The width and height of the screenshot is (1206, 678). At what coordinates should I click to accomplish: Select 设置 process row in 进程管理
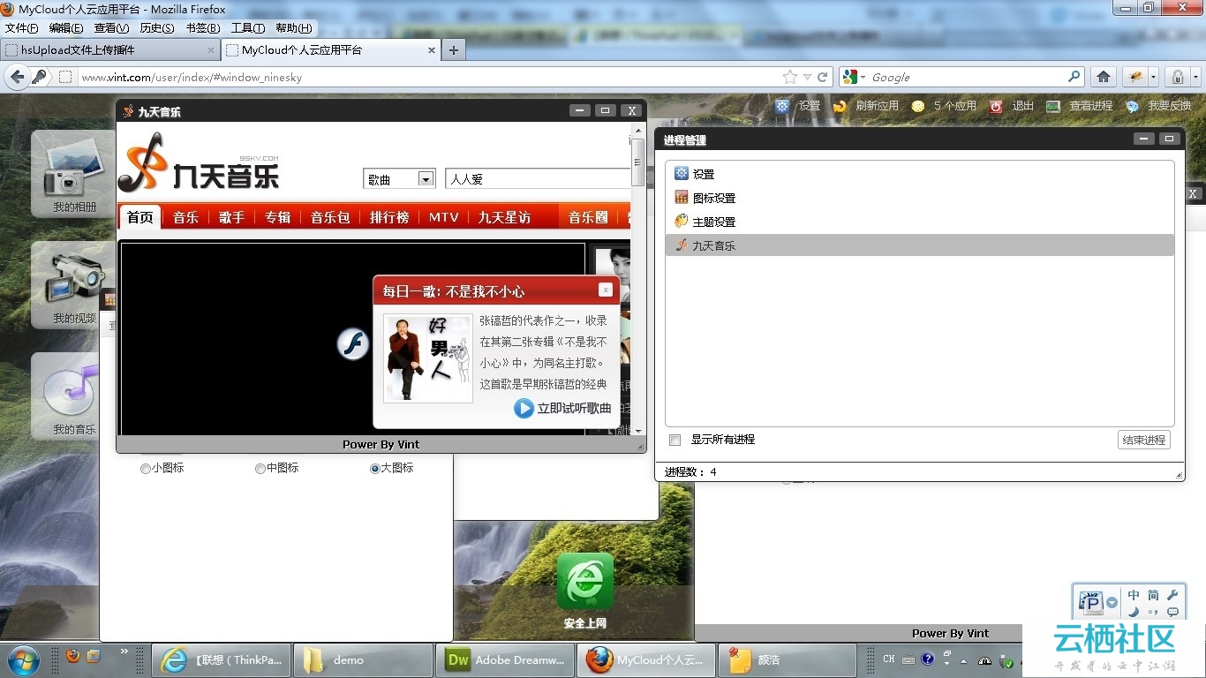coord(920,174)
